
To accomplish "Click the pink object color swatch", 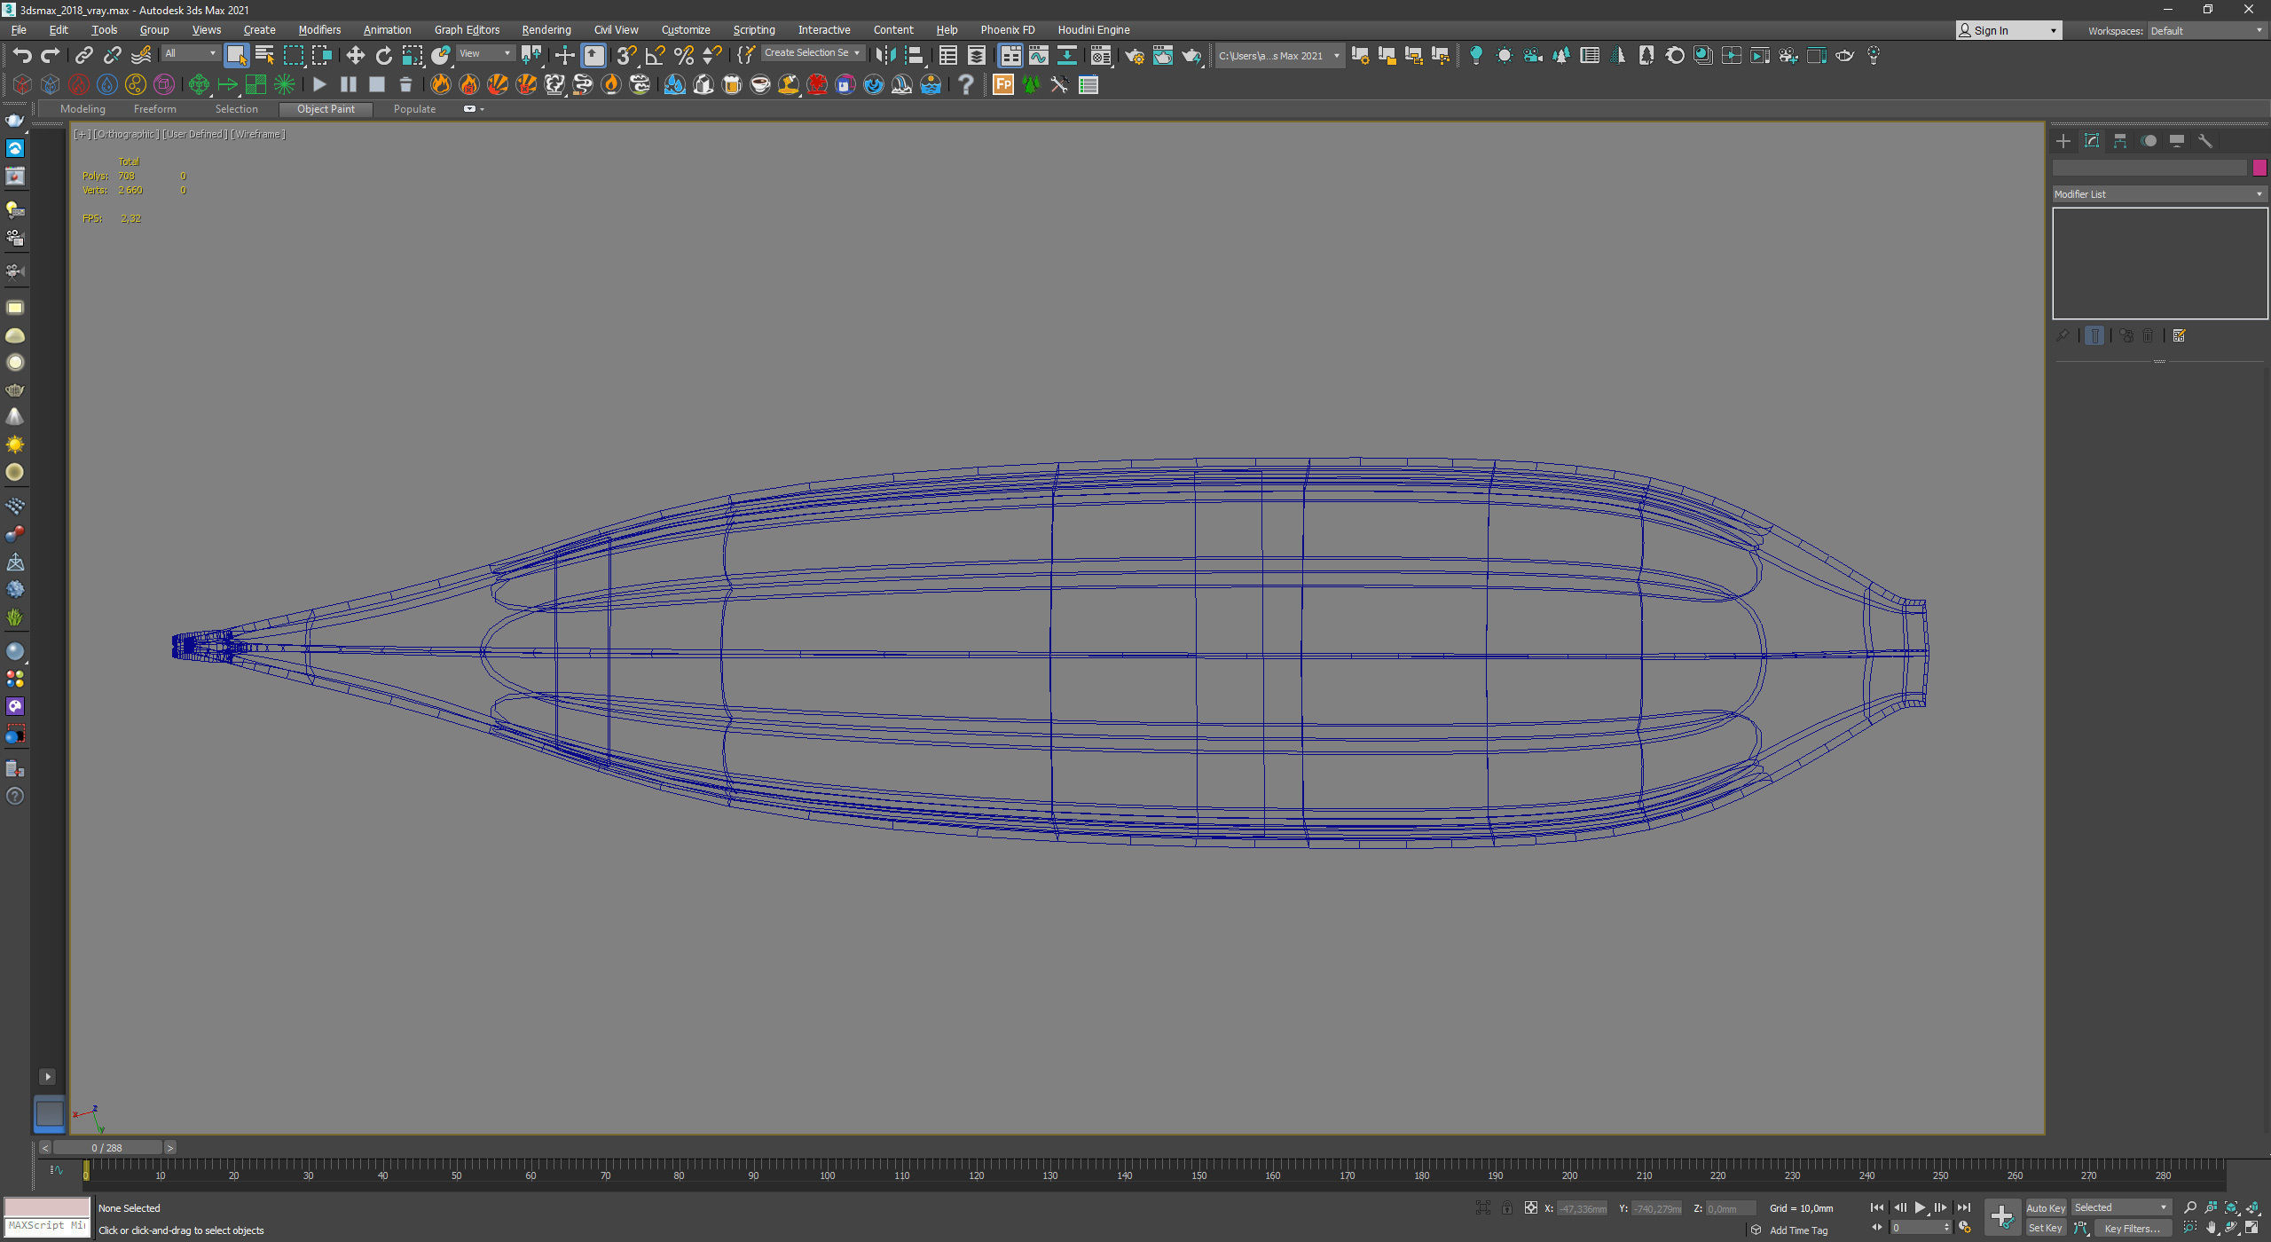I will point(2259,168).
